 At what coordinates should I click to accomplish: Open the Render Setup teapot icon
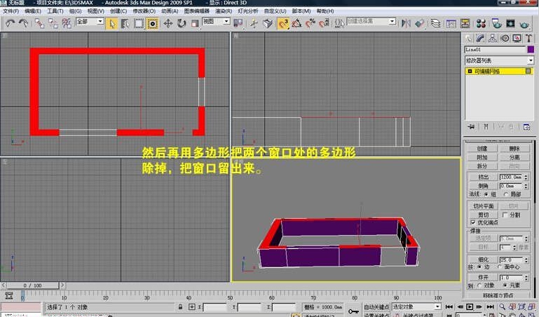[x=496, y=23]
